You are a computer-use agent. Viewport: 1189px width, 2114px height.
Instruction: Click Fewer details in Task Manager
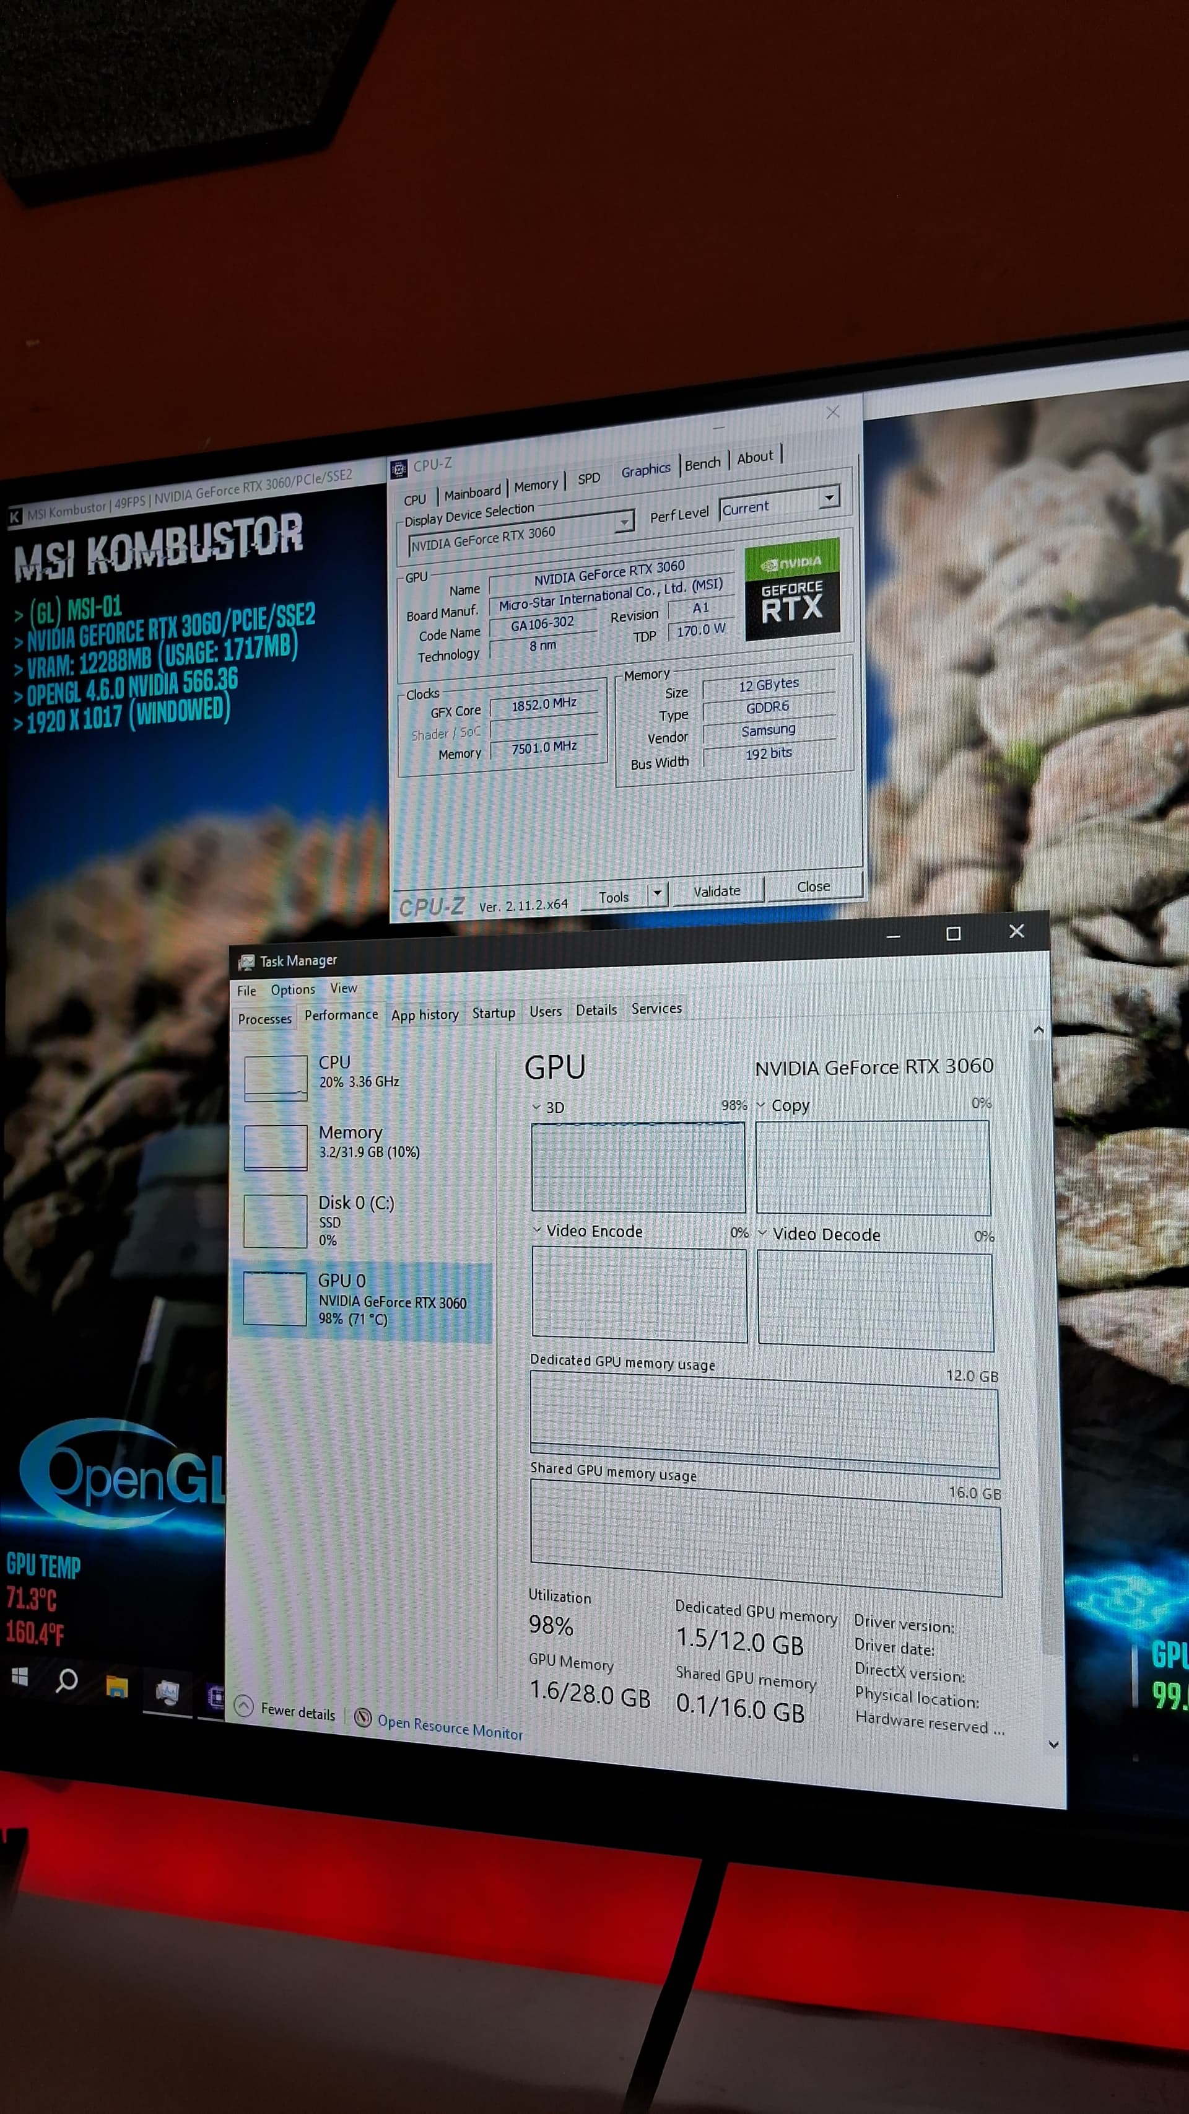coord(298,1712)
